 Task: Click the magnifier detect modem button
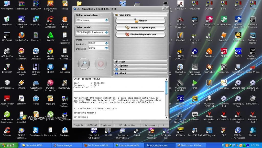tap(84, 64)
